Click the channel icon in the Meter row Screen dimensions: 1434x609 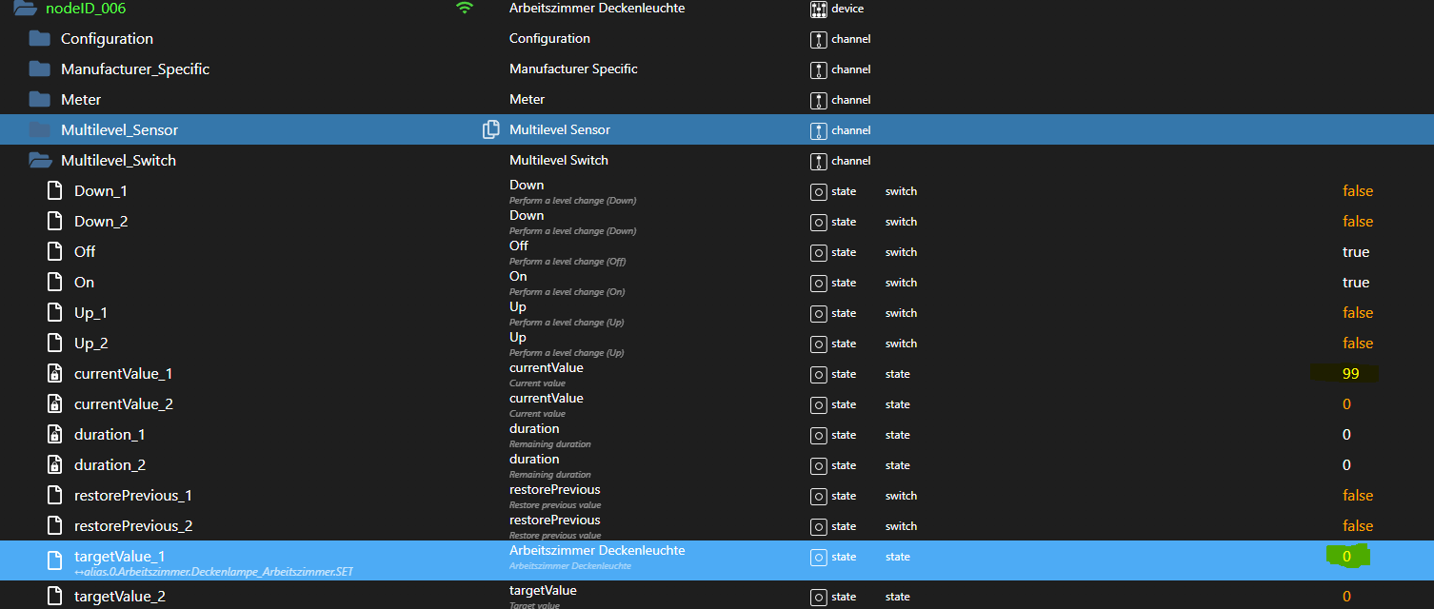tap(818, 100)
